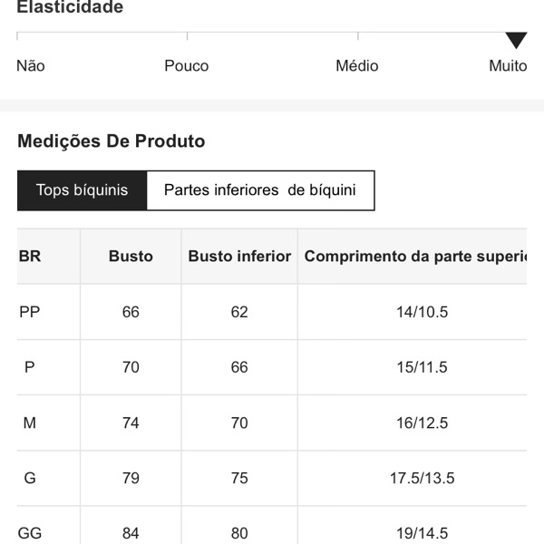
Task: Select the G size row label
Action: 30,478
